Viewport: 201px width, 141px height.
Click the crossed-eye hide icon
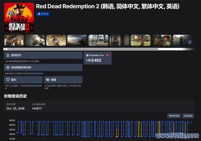click(48, 79)
